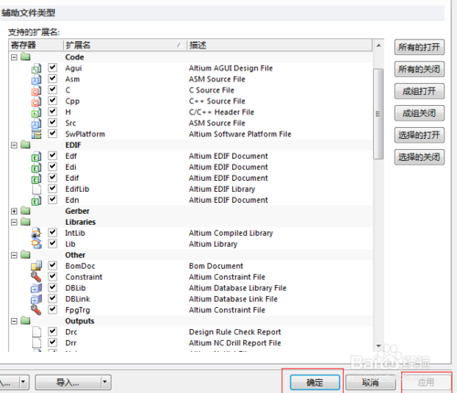Select the 'Design Rule Check Report' description
The width and height of the screenshot is (457, 393).
pyautogui.click(x=235, y=332)
